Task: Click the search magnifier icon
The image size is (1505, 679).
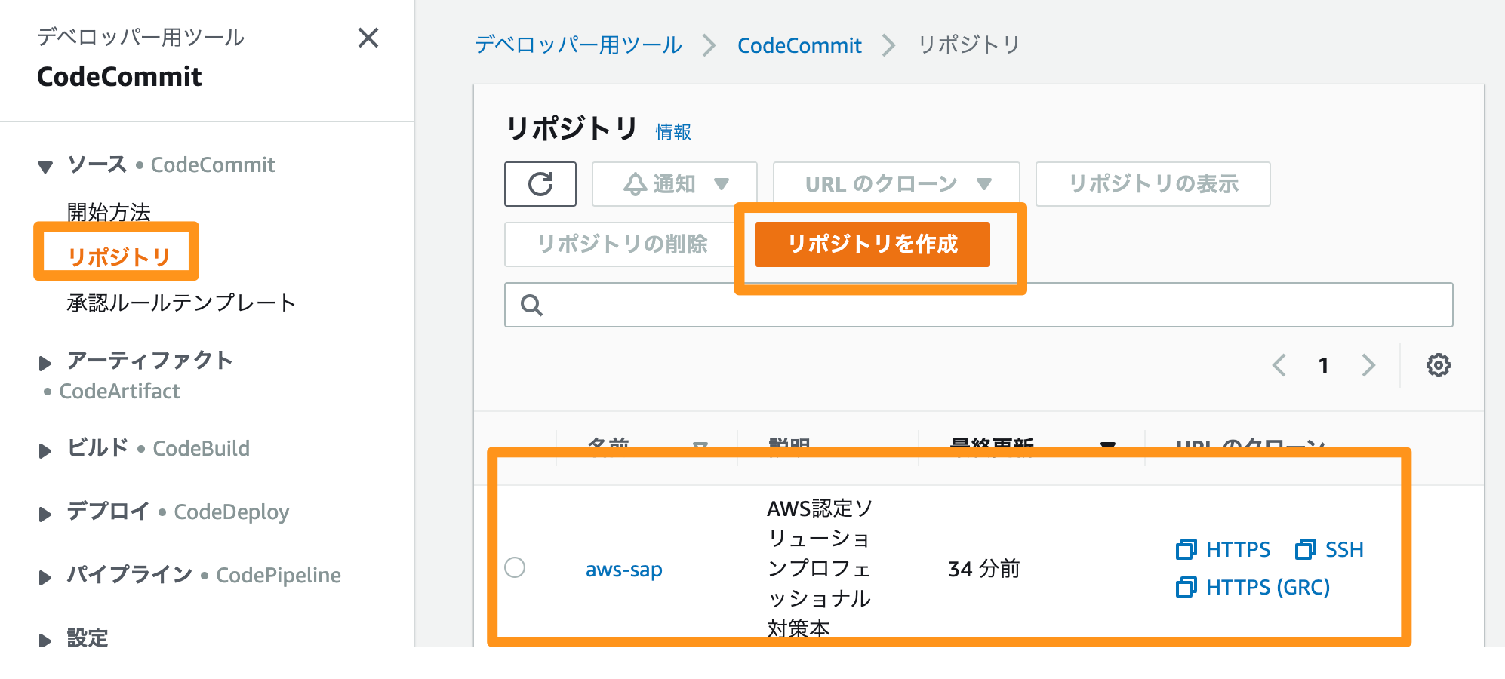Action: coord(531,305)
